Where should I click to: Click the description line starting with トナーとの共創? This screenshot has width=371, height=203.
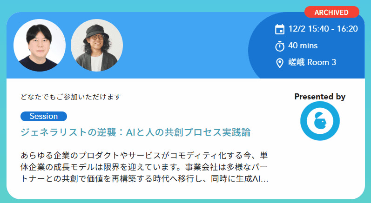click(x=144, y=179)
